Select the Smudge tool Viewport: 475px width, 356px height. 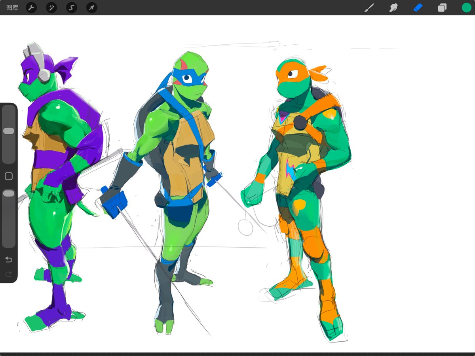[393, 8]
